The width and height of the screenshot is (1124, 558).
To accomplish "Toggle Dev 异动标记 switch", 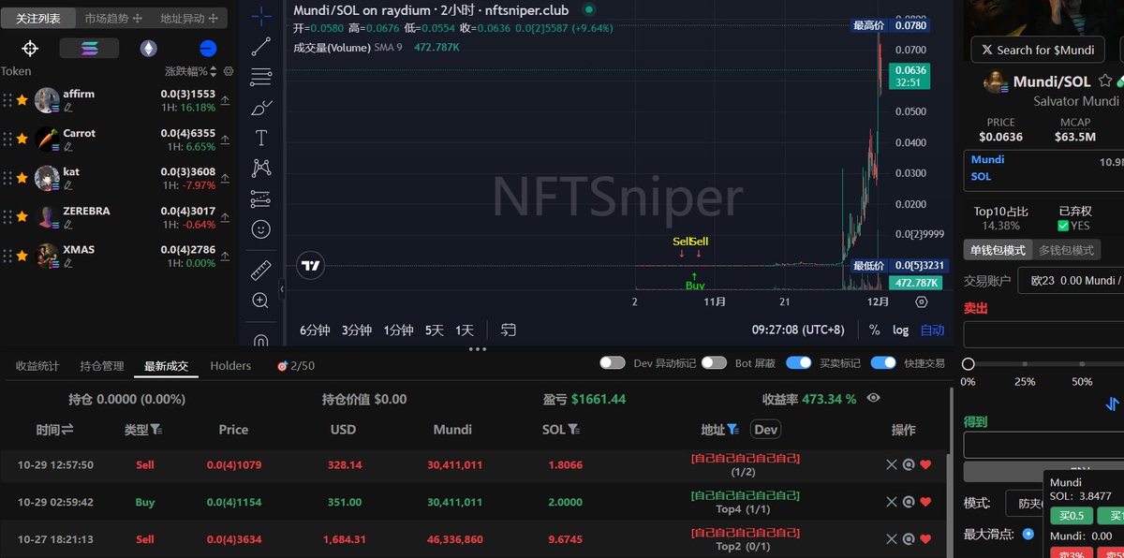I will 613,363.
